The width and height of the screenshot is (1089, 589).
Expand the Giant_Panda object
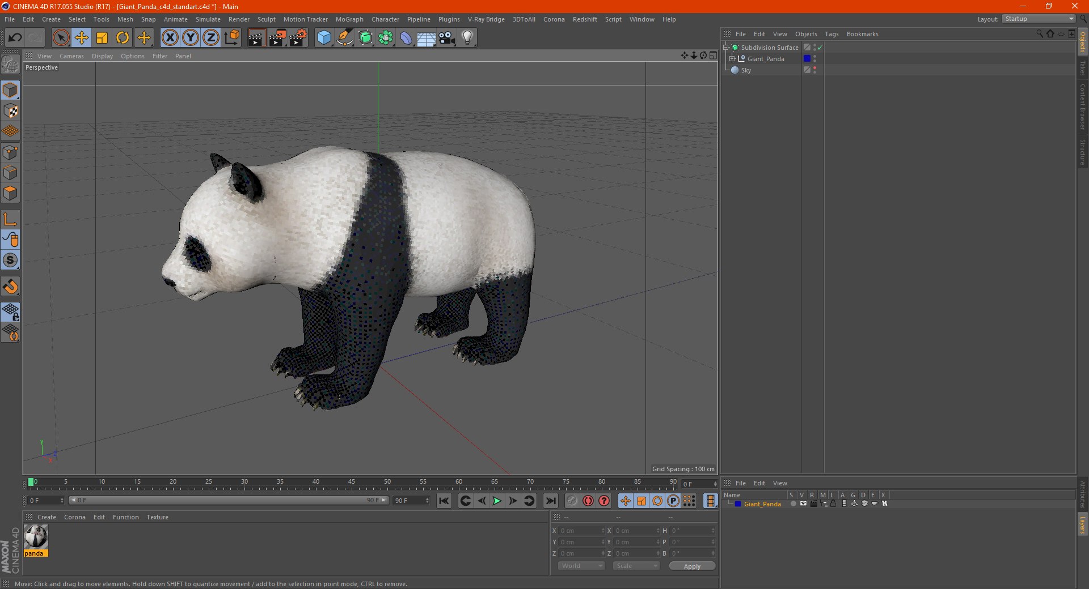tap(732, 58)
